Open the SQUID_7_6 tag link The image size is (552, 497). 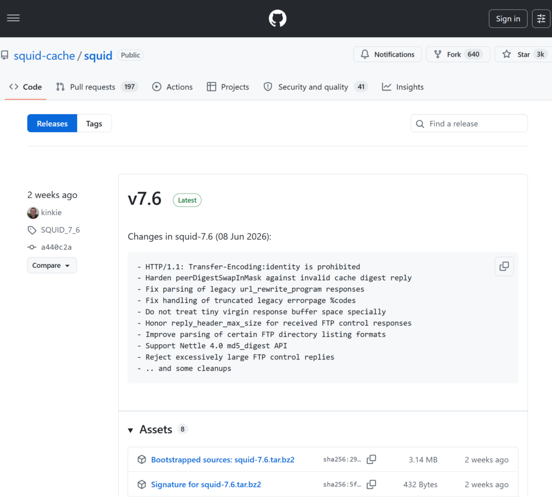click(x=60, y=230)
